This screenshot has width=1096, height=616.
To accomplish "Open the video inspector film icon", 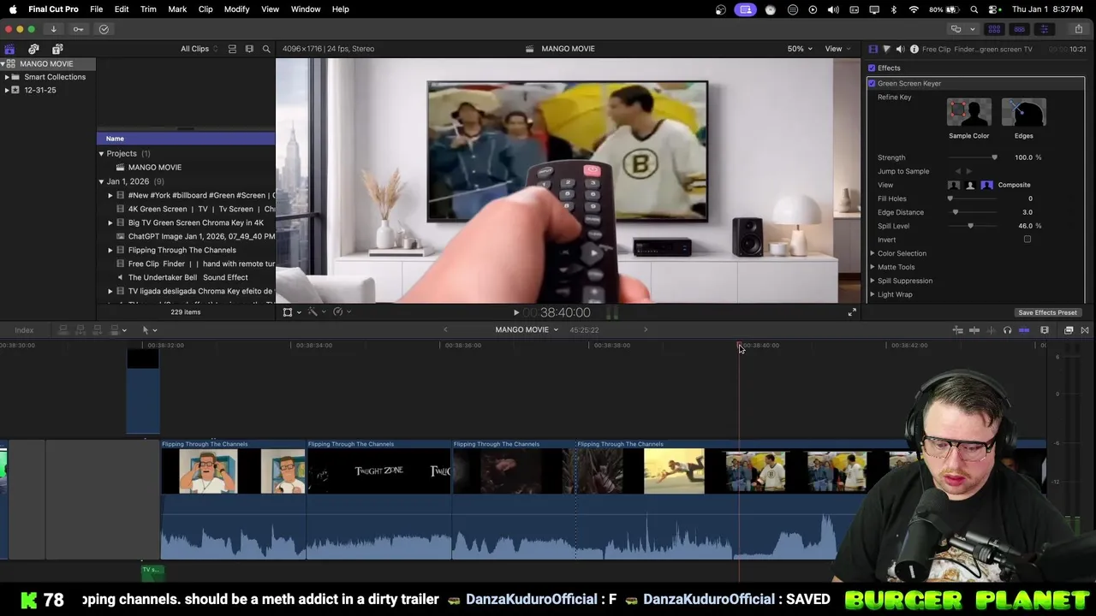I will coord(873,49).
